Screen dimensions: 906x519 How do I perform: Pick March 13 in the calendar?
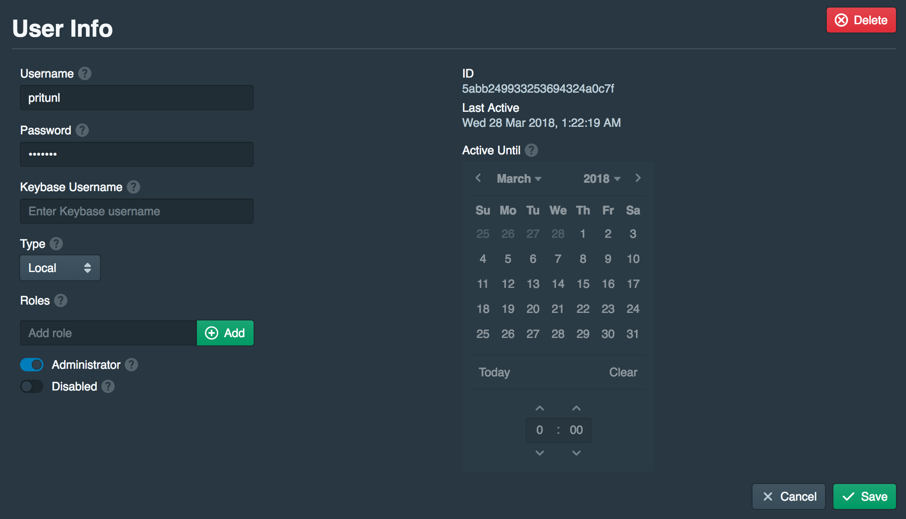[x=533, y=284]
